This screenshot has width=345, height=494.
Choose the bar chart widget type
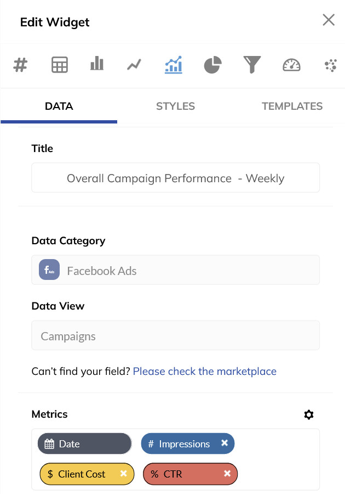[x=97, y=65]
